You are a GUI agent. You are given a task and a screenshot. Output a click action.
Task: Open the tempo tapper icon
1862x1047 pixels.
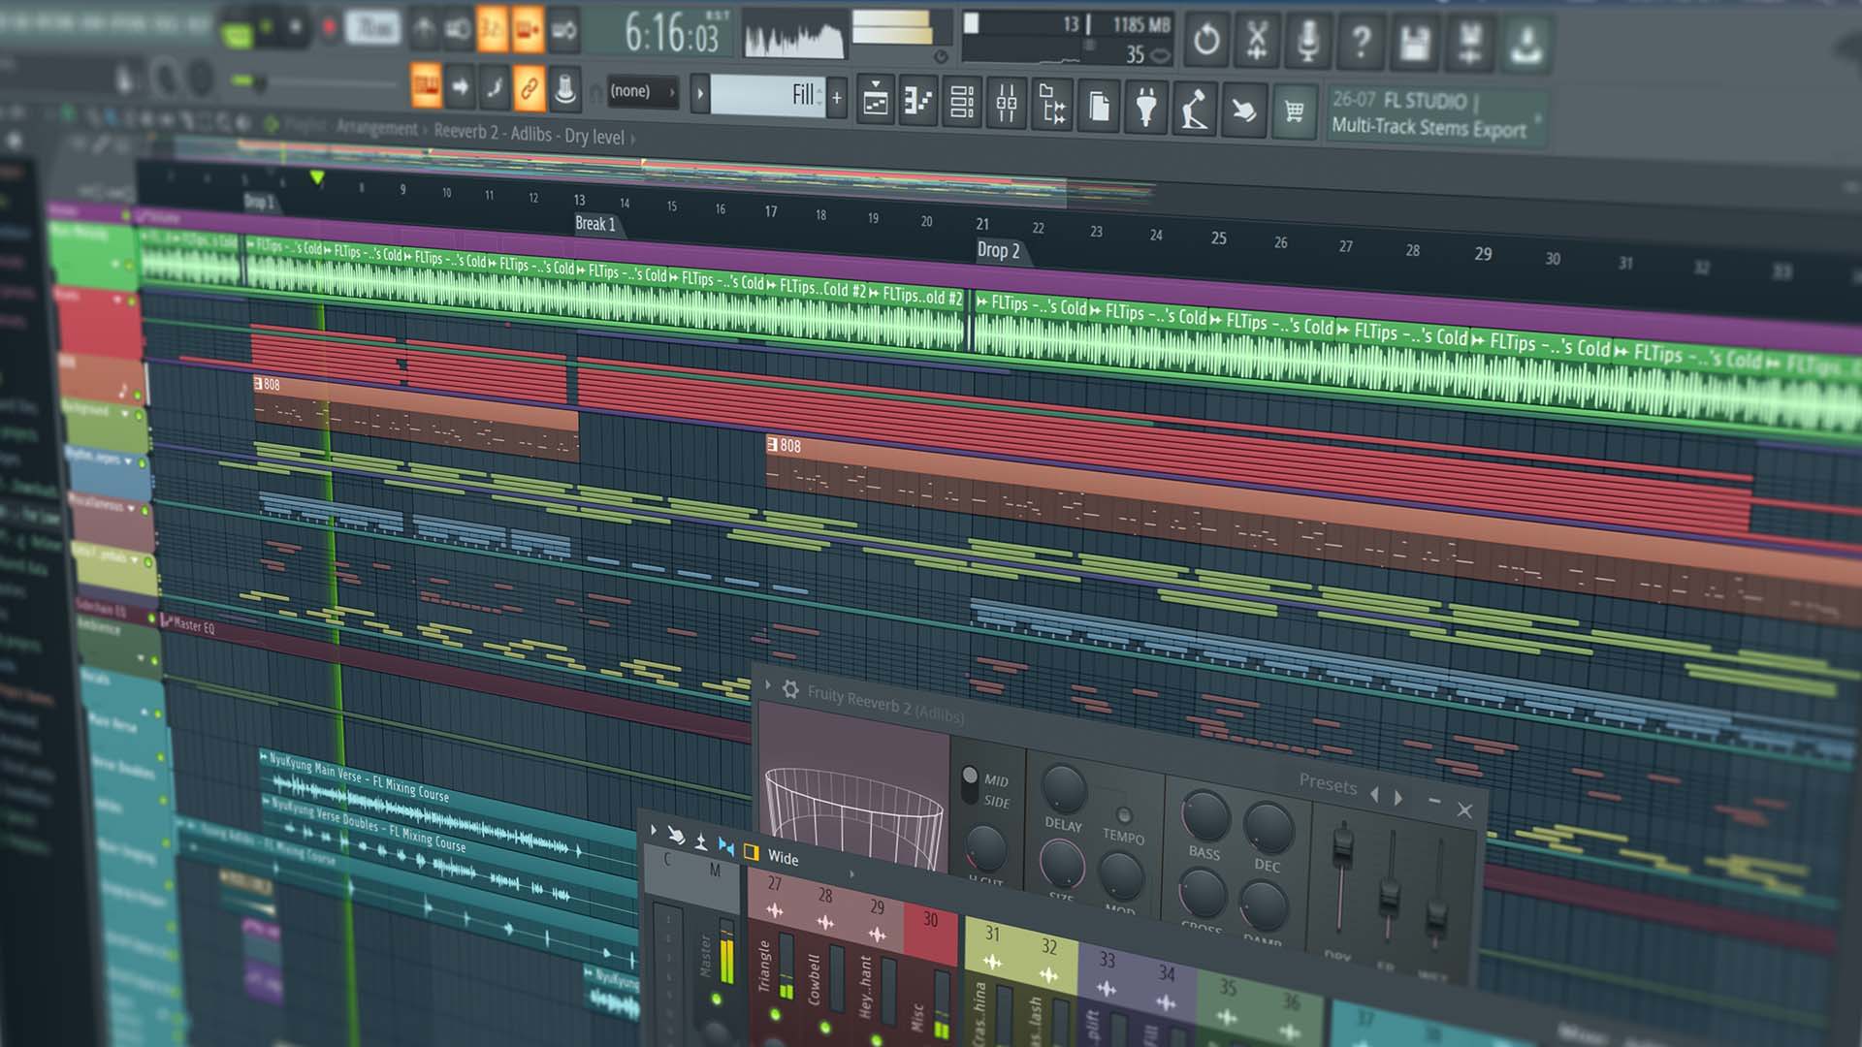click(1194, 109)
